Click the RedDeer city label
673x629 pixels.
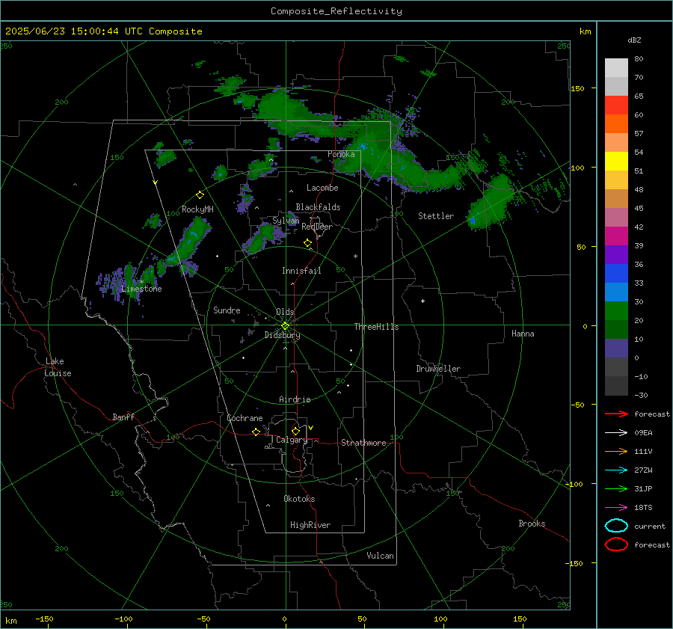317,227
